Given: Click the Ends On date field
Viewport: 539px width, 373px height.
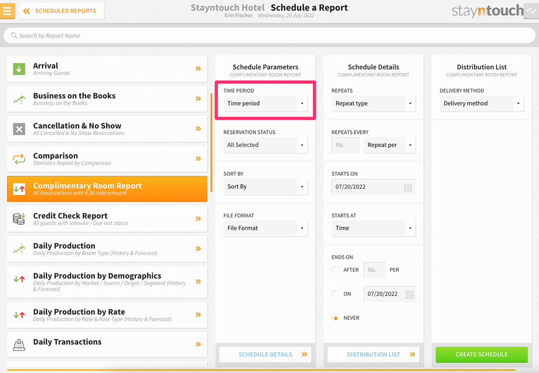Looking at the screenshot, I should tap(390, 294).
